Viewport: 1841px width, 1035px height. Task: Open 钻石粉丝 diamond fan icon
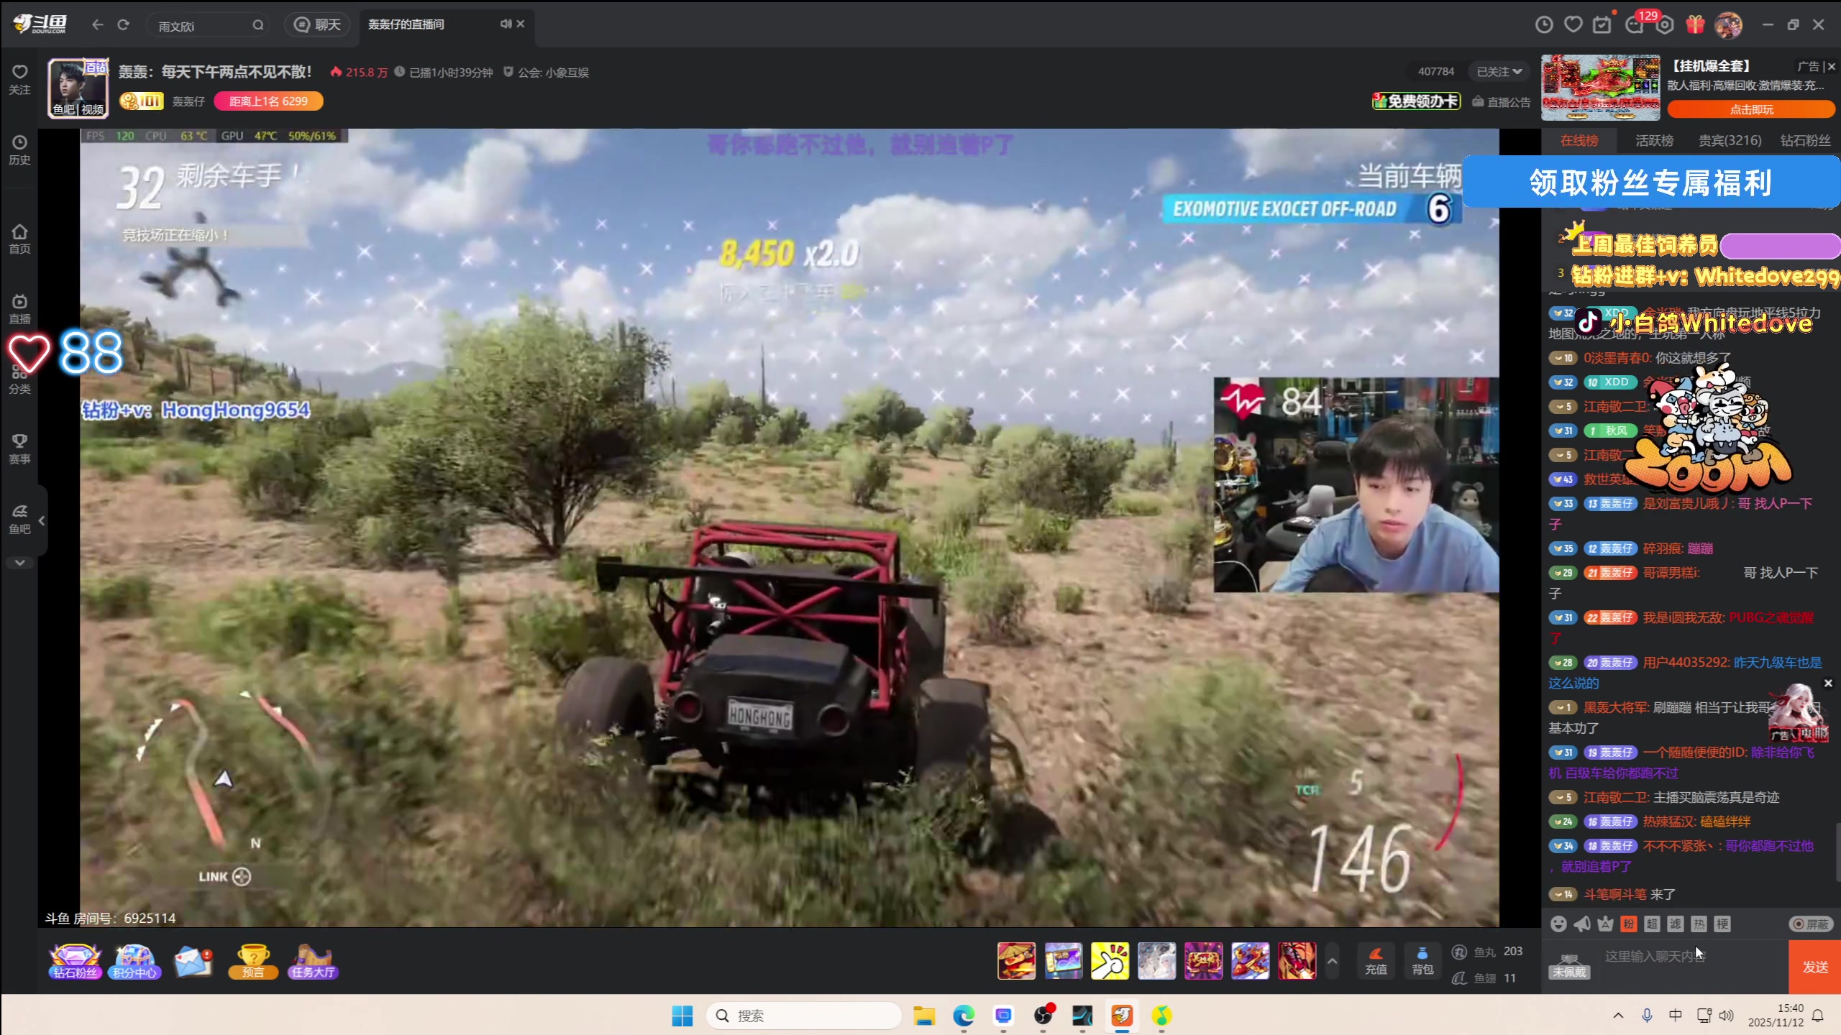[75, 961]
